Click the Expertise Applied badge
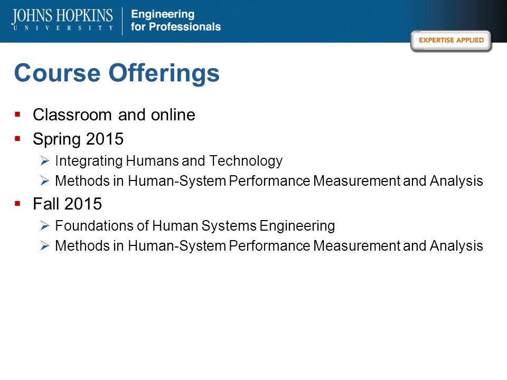The image size is (507, 380). [x=451, y=41]
